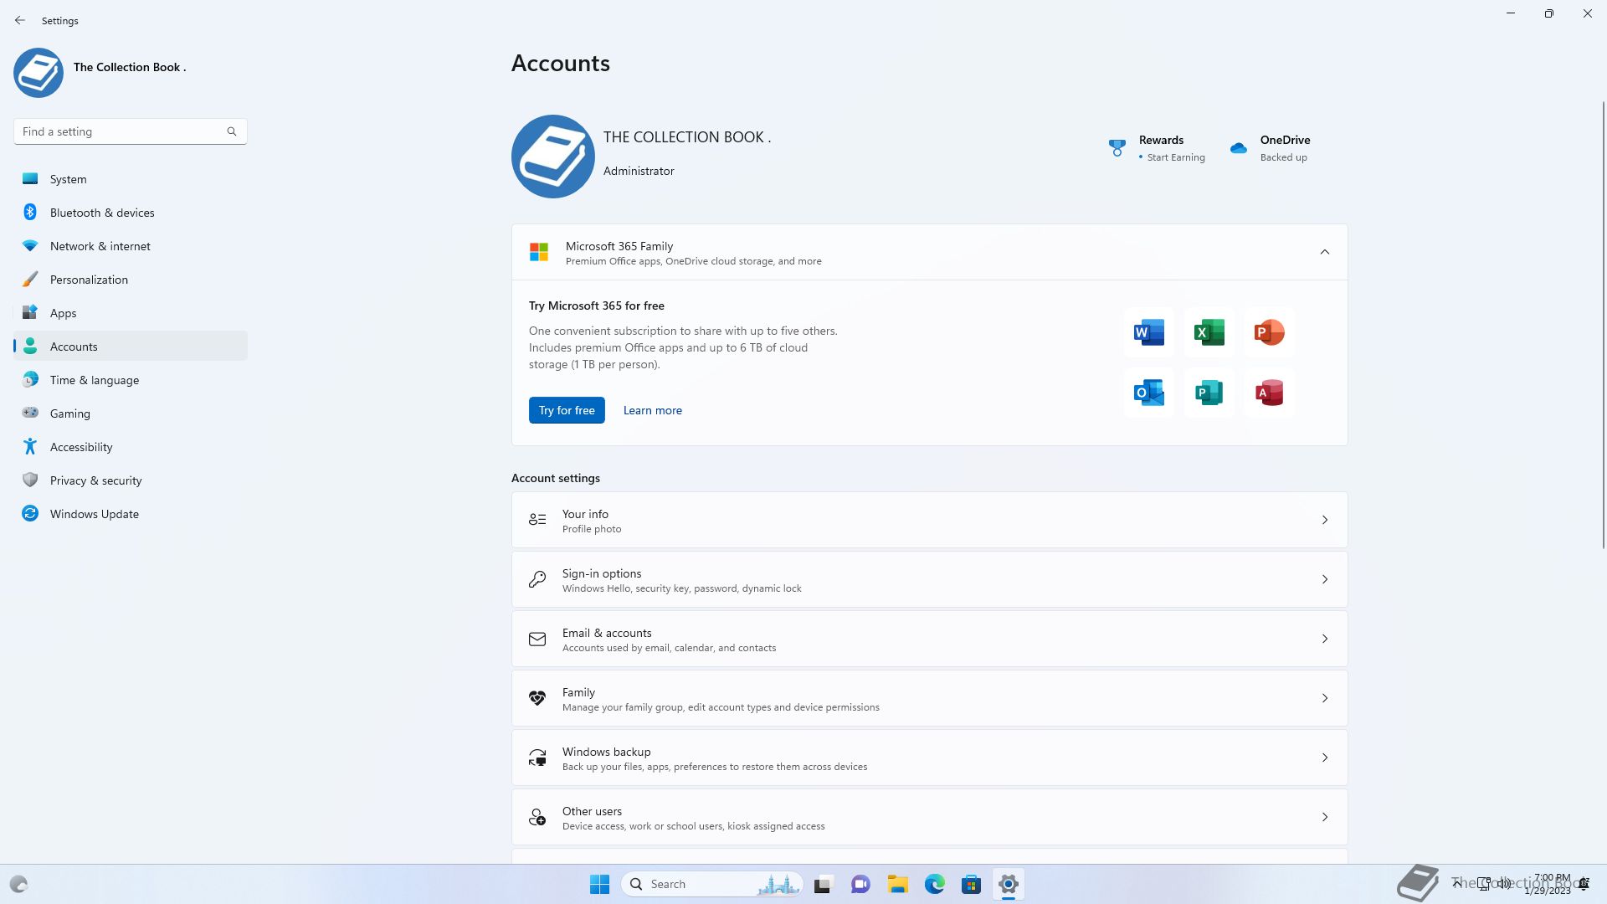Click the Microsoft logo icon
Viewport: 1607px width, 904px height.
(539, 252)
